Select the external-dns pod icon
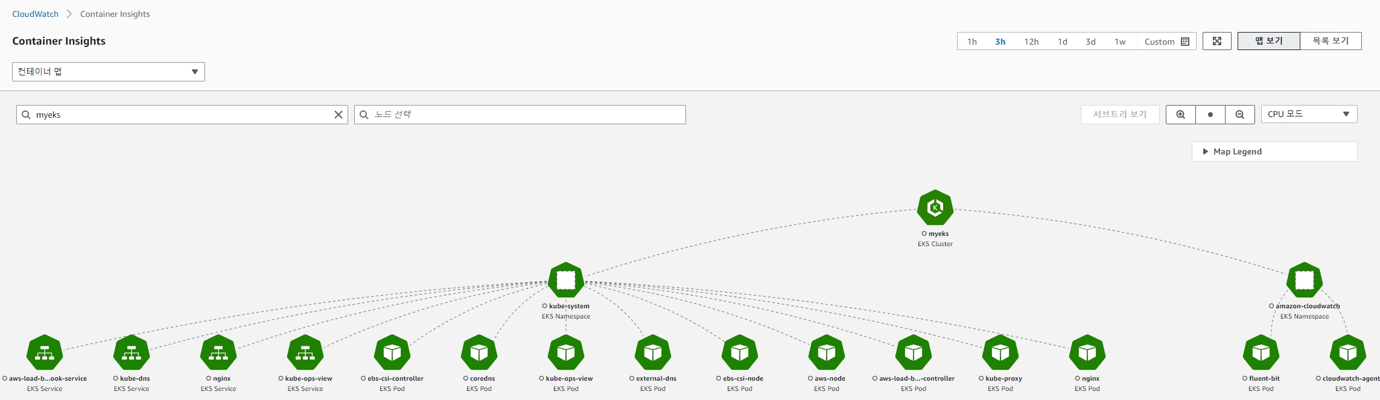The height and width of the screenshot is (400, 1380). click(653, 352)
